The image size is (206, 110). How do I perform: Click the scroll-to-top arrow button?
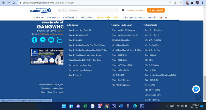(x=198, y=97)
